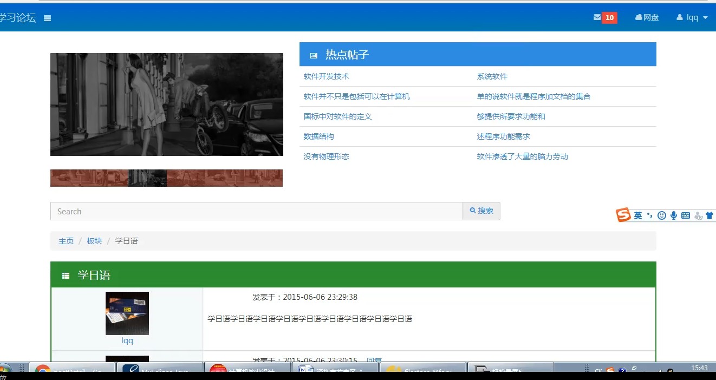Click the chart icon beside 热点帖子
716x380 pixels.
pos(314,55)
